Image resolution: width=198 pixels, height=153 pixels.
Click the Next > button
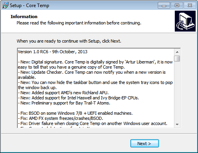(144, 144)
